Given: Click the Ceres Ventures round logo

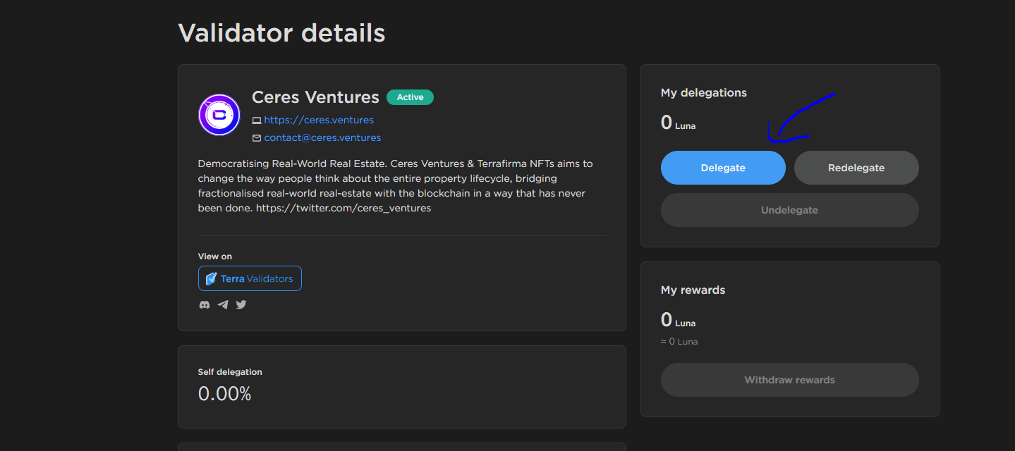Looking at the screenshot, I should click(219, 114).
